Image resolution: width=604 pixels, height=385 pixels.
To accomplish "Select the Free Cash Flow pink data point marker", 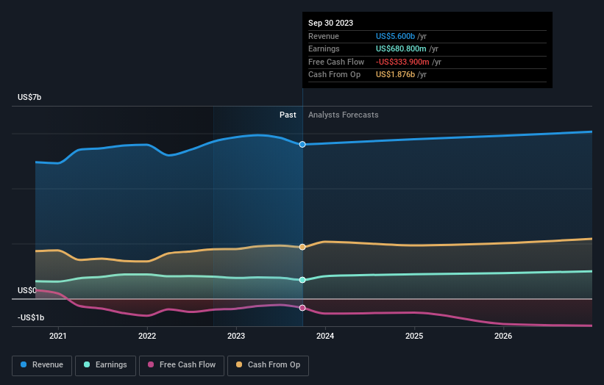I will [302, 308].
